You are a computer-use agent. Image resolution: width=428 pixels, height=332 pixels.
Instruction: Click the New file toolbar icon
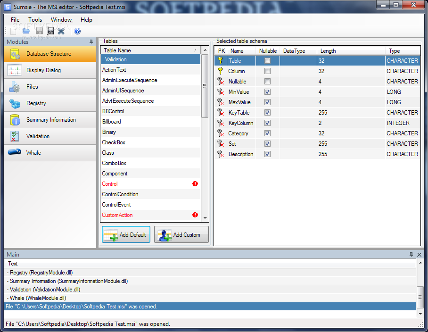point(13,31)
